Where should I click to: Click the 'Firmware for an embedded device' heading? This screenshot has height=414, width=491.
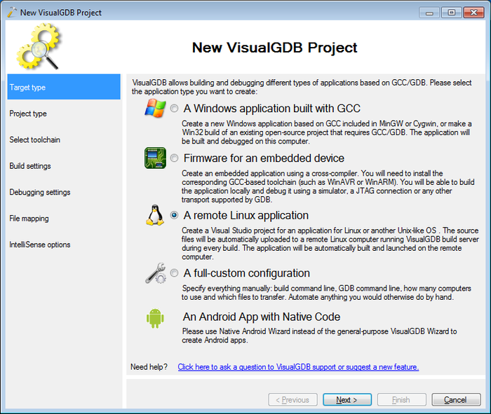[x=264, y=158]
